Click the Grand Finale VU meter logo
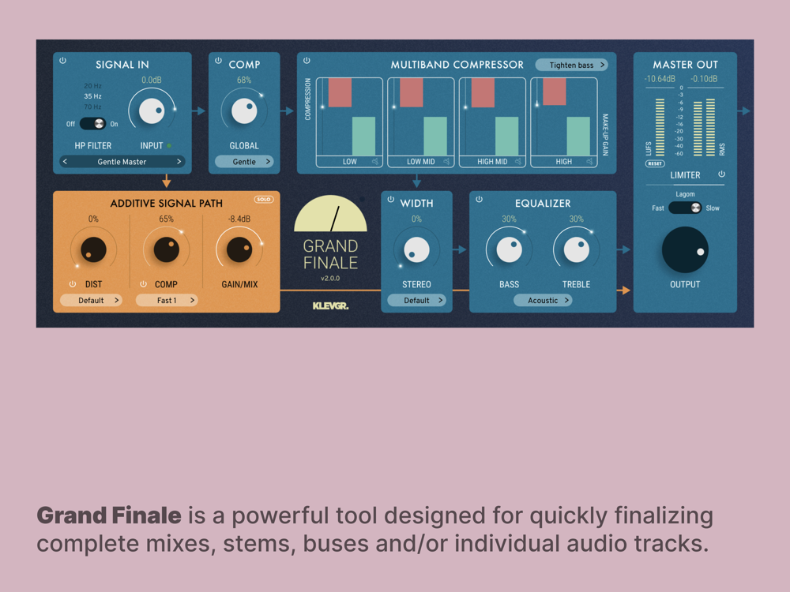This screenshot has height=592, width=790. (x=330, y=213)
